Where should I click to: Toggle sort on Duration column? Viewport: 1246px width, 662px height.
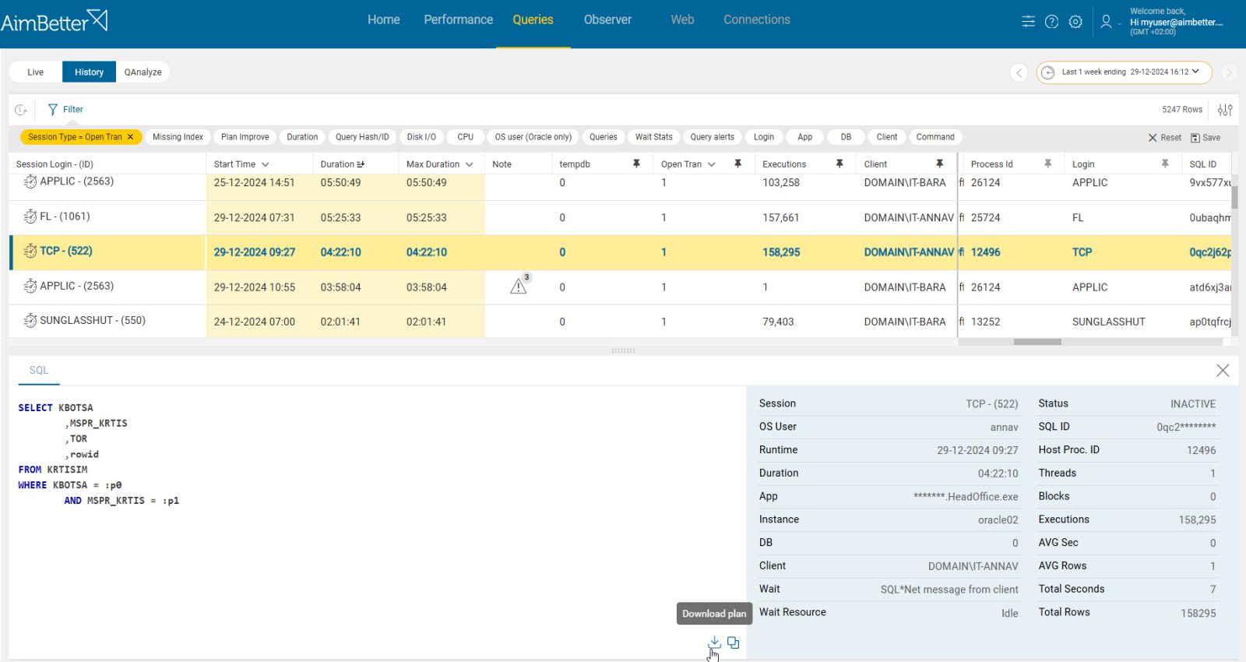tap(361, 164)
